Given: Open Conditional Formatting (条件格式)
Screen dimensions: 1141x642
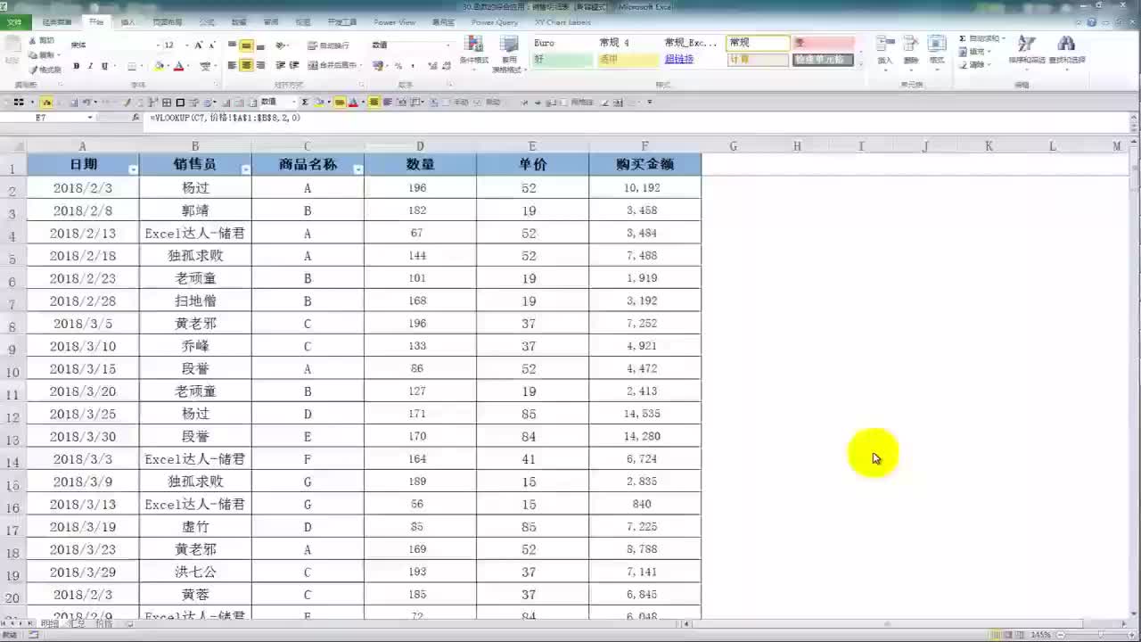Looking at the screenshot, I should tap(474, 53).
